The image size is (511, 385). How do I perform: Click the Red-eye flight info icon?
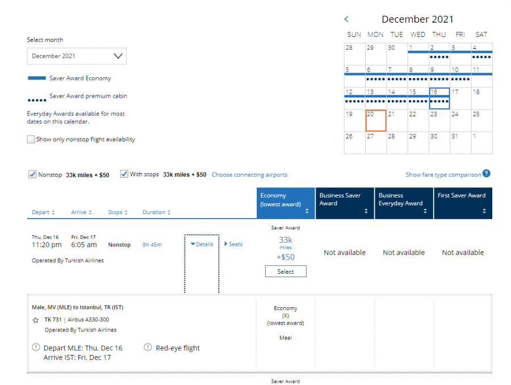coord(148,348)
